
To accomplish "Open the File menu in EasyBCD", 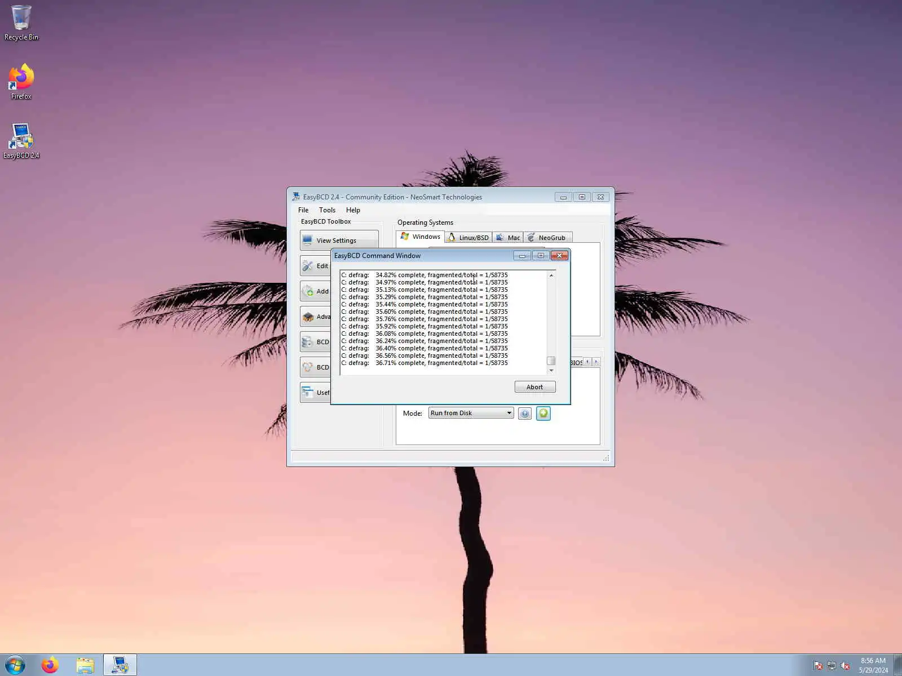I will tap(303, 210).
